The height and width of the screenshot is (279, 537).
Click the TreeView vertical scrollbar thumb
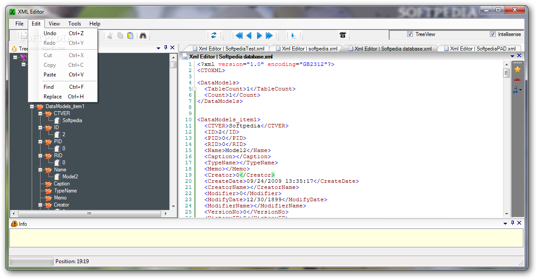tap(173, 65)
